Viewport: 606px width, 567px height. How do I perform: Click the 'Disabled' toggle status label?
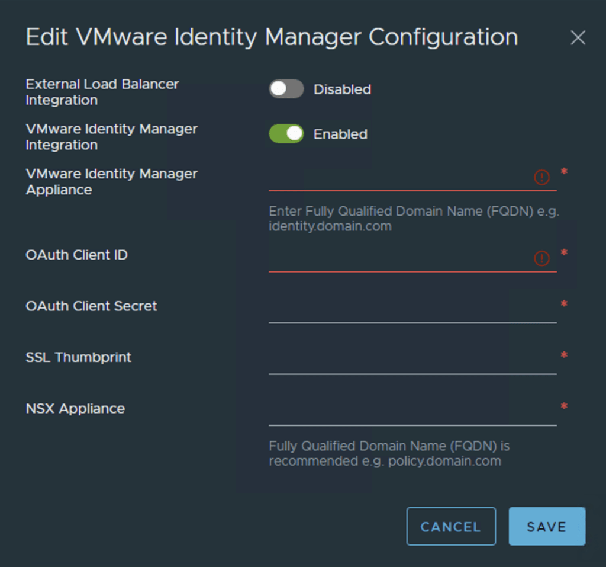[342, 89]
